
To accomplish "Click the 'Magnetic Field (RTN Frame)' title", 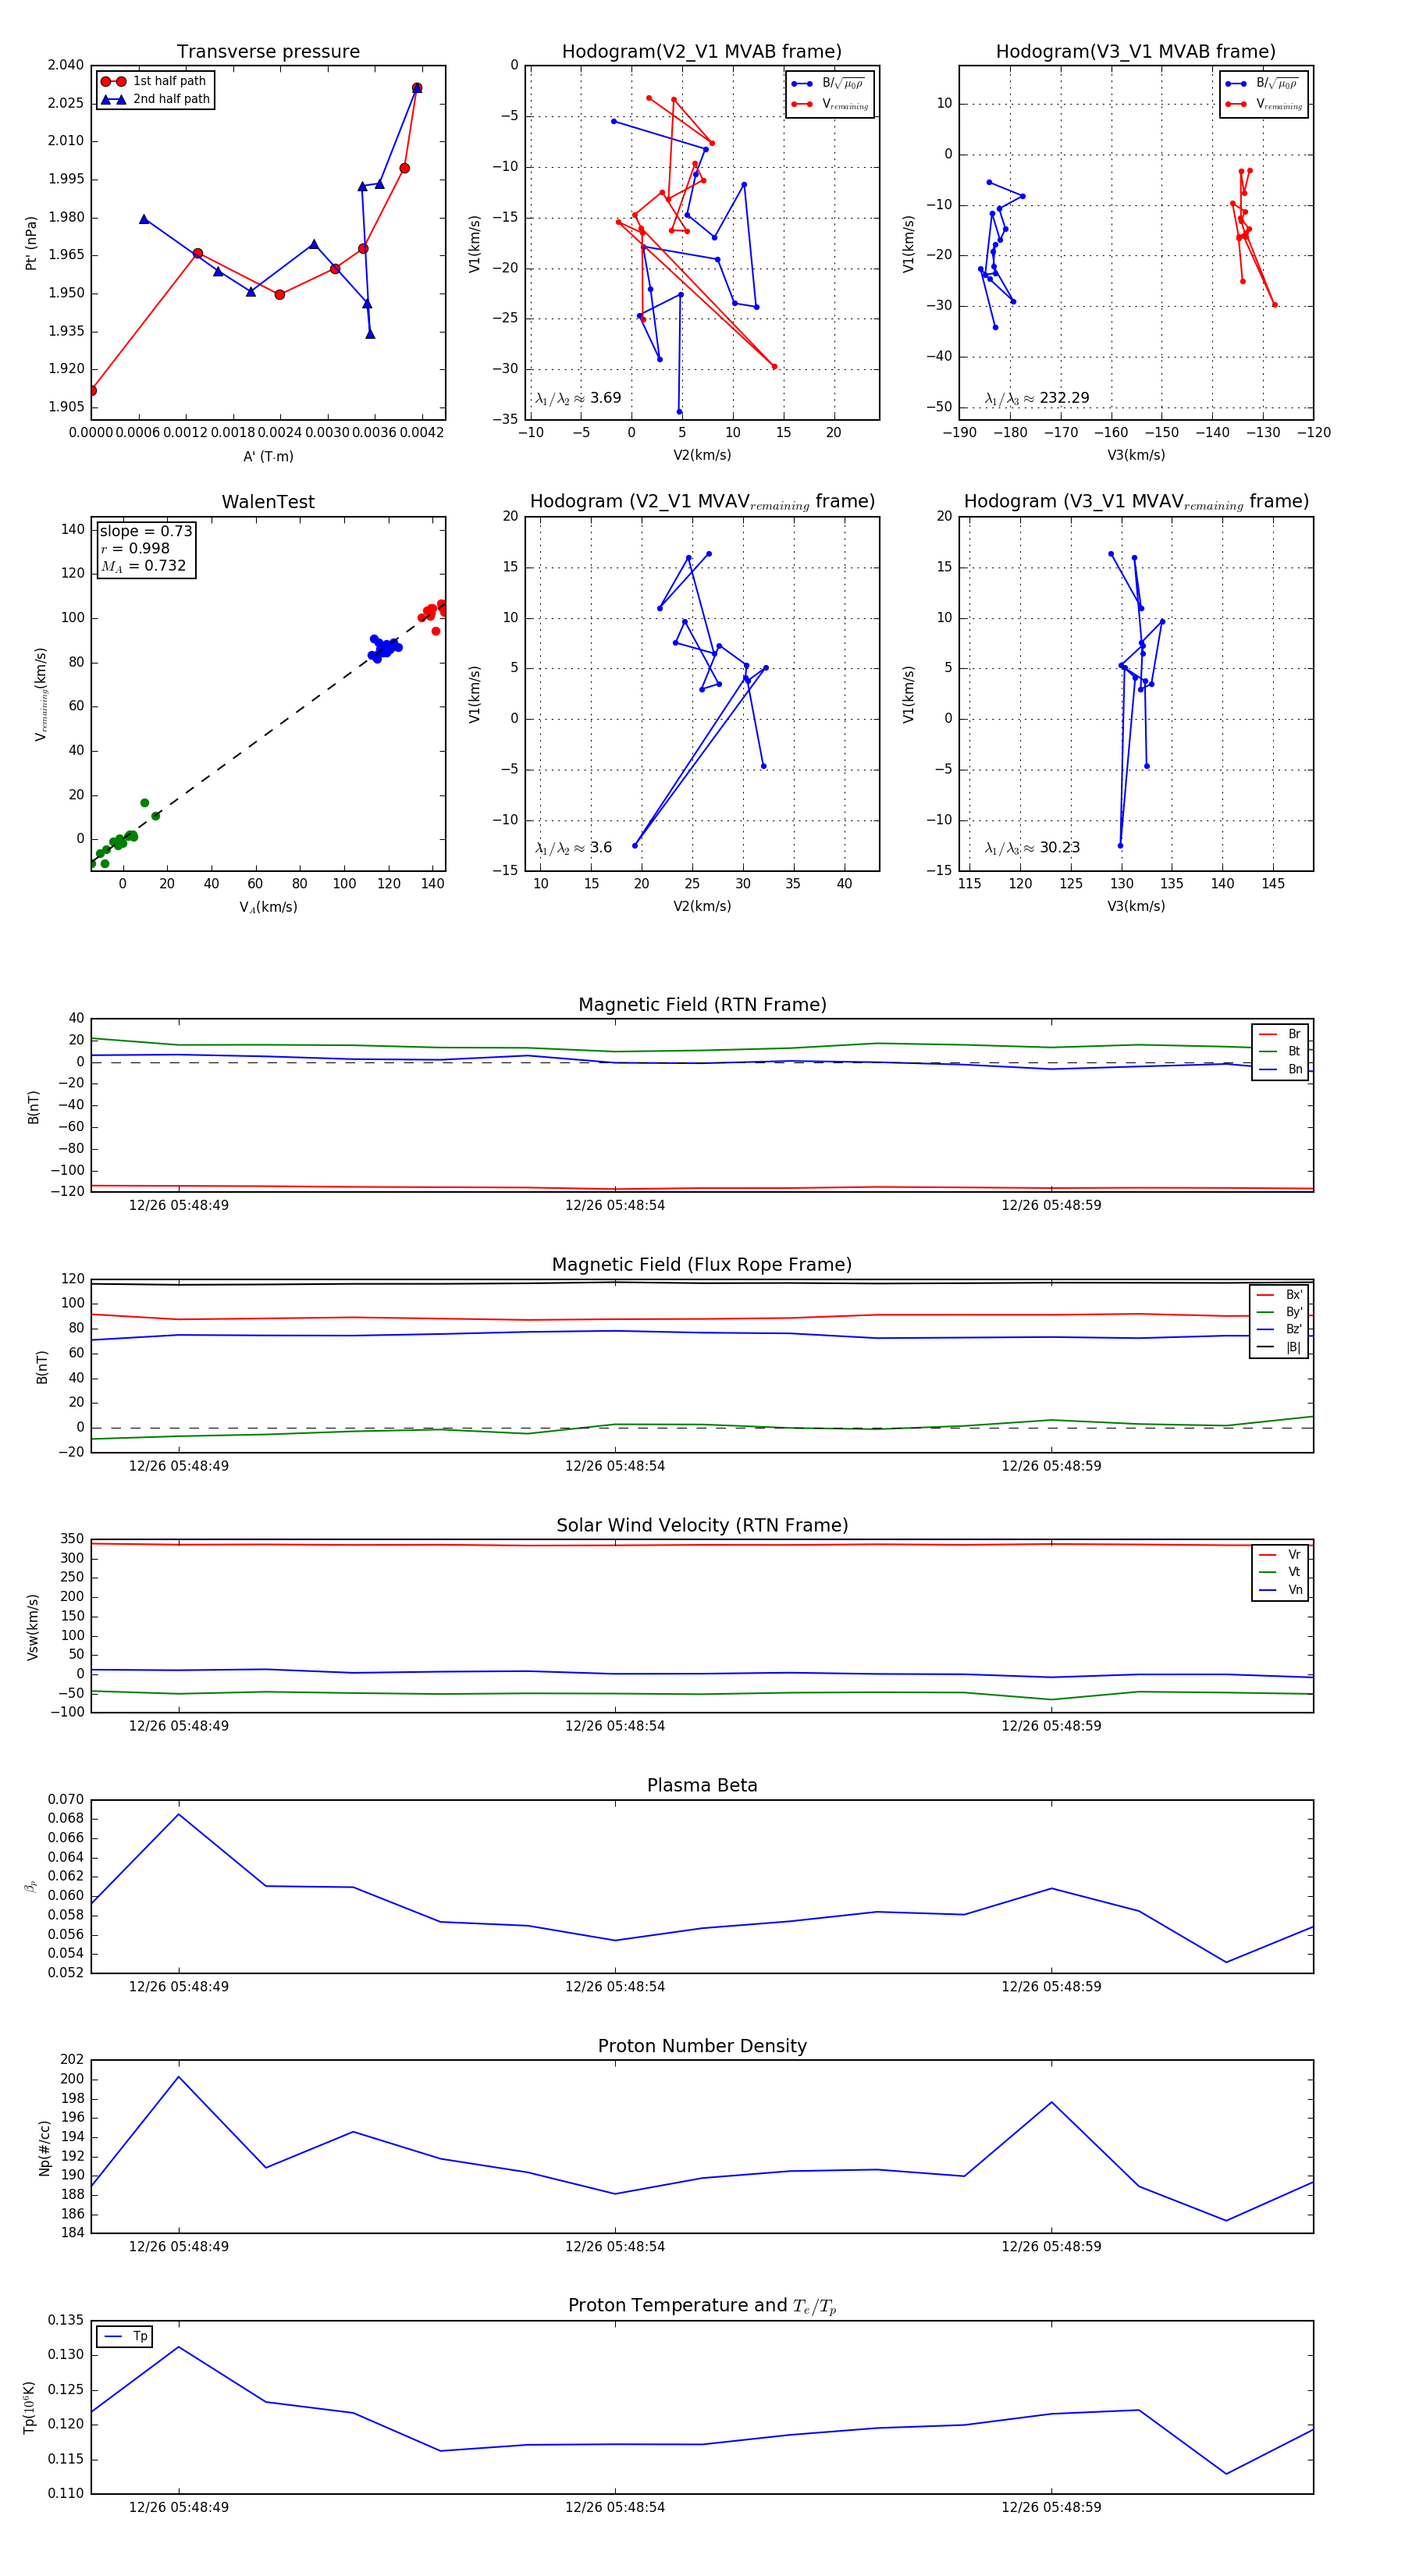I will pyautogui.click(x=702, y=1005).
